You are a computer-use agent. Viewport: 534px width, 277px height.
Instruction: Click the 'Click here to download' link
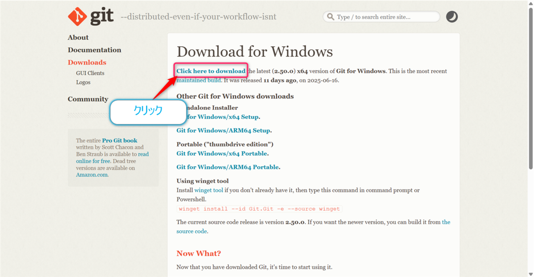211,71
